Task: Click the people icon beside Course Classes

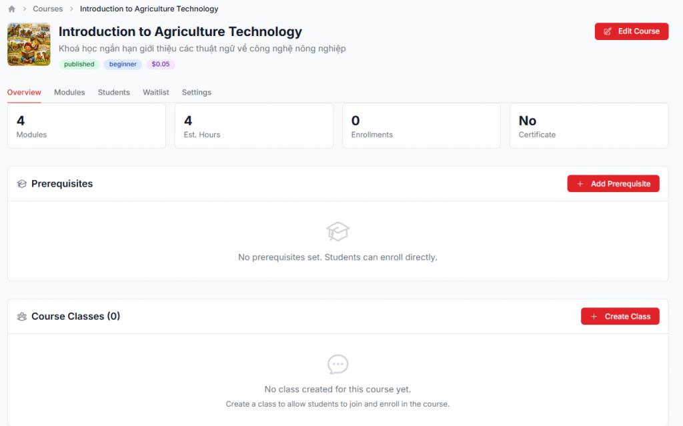Action: (x=22, y=317)
